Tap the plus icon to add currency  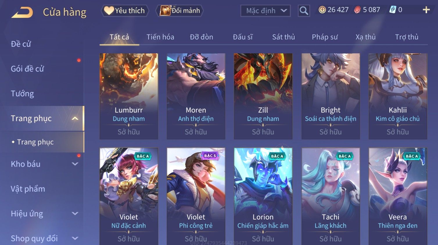point(426,10)
